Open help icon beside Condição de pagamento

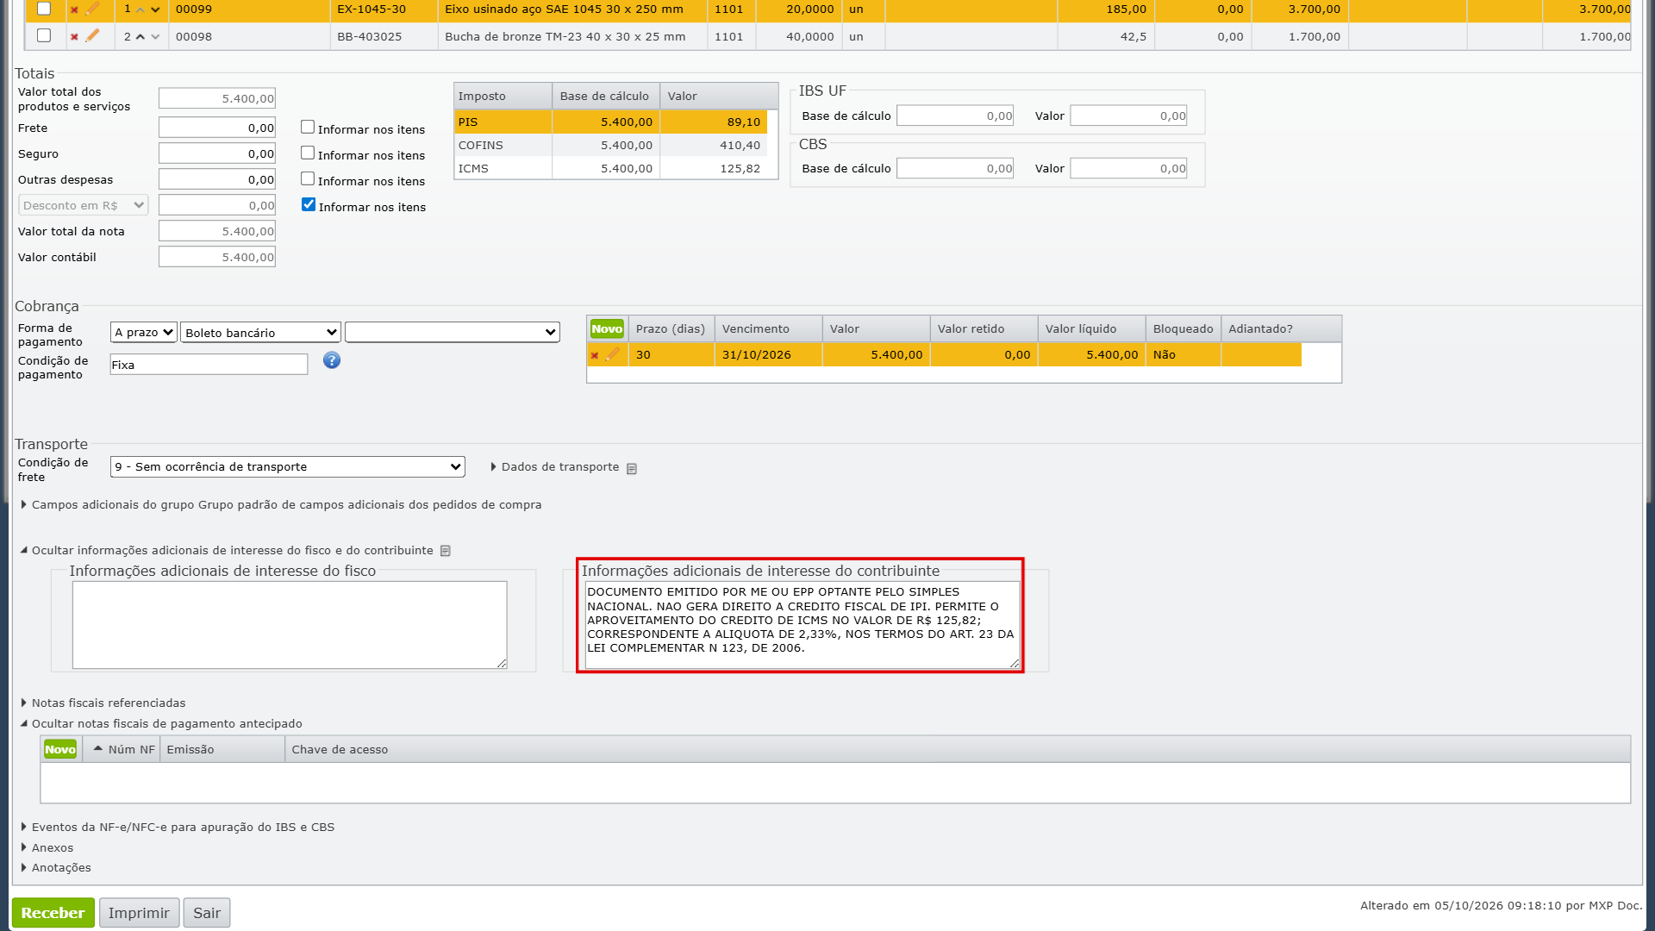tap(332, 360)
